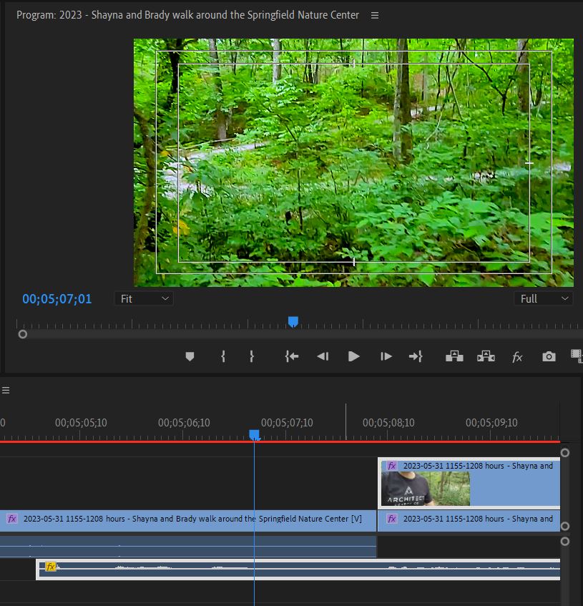583x606 pixels.
Task: Click the Mark In button
Action: 223,356
